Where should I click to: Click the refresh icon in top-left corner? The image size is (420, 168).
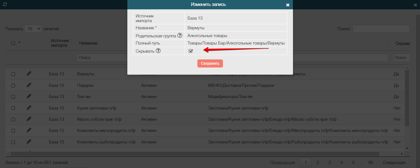coord(5,5)
